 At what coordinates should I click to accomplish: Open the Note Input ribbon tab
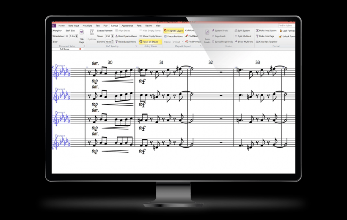click(74, 26)
